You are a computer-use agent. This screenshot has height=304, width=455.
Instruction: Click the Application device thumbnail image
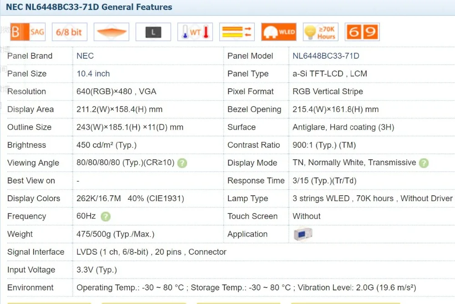coord(303,234)
